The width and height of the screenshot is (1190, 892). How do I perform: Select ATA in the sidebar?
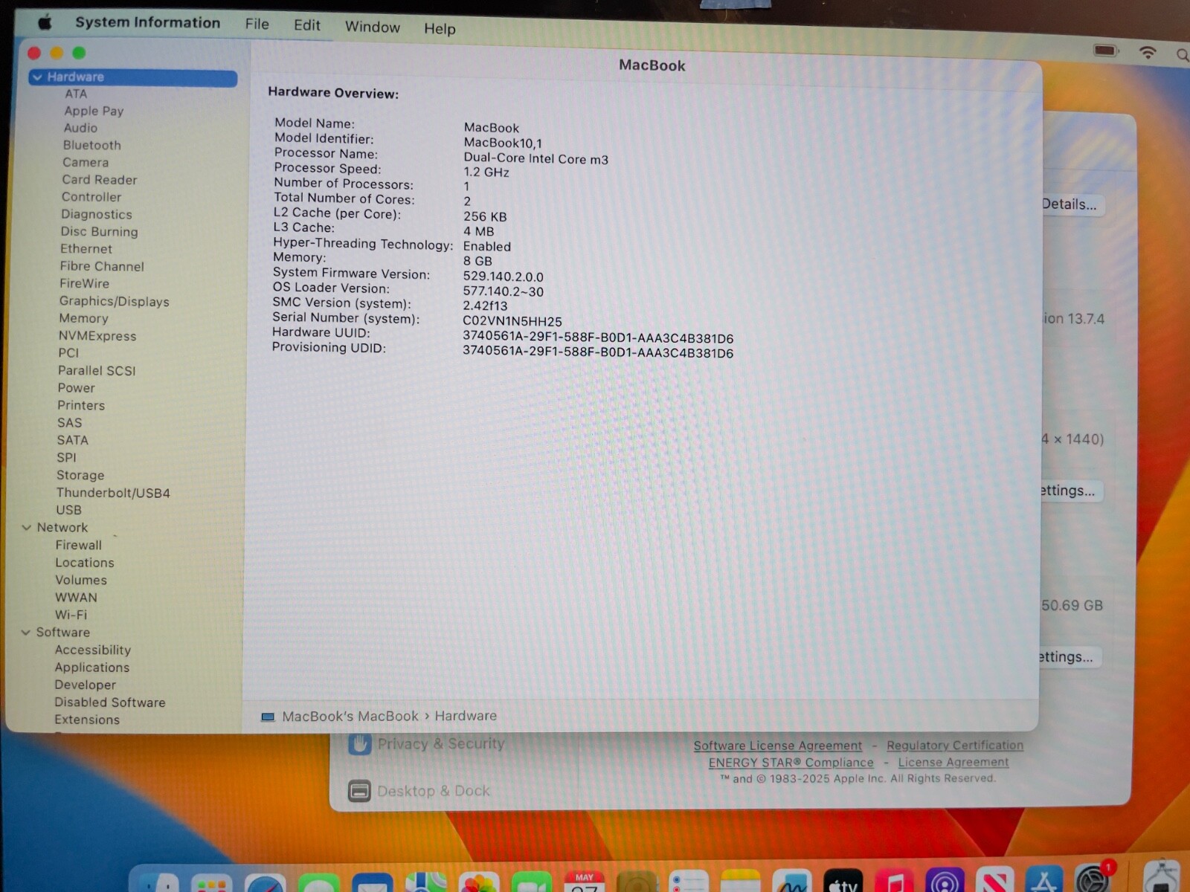point(76,94)
